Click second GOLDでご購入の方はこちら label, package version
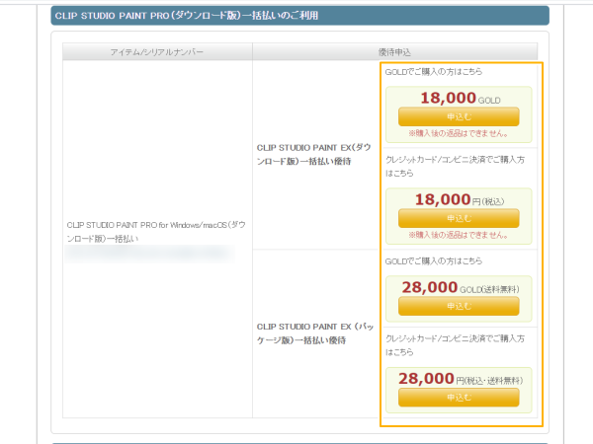Screen dimensions: 593x444 click(x=434, y=261)
